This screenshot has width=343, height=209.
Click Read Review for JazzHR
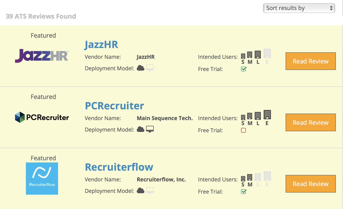[311, 61]
